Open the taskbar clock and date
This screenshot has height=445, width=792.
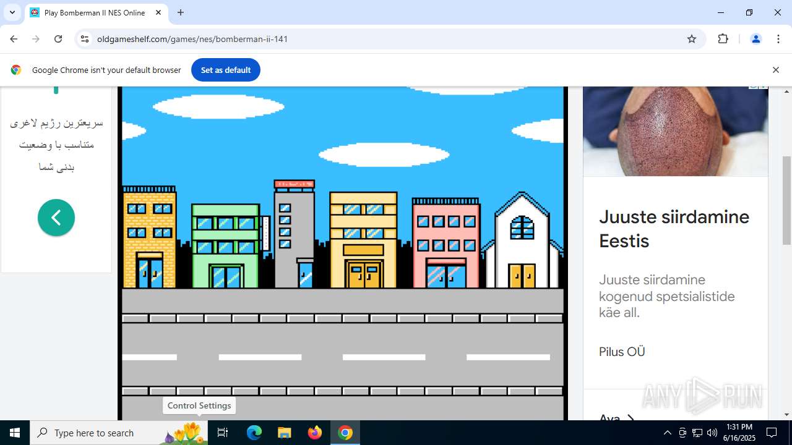click(739, 433)
